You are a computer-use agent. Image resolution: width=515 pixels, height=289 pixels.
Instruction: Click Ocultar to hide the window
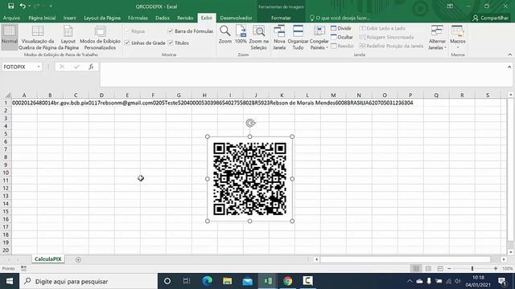(342, 37)
